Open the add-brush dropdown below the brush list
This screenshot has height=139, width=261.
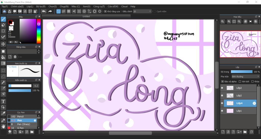tap(21, 132)
